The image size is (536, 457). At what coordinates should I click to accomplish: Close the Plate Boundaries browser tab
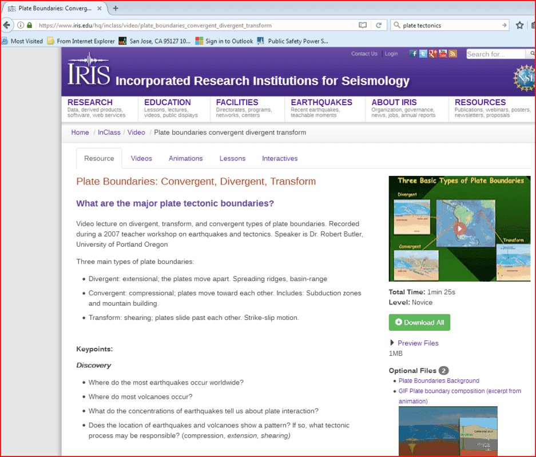(99, 8)
